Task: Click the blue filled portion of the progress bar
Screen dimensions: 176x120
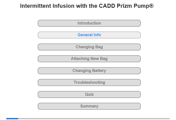Action: pyautogui.click(x=12, y=118)
